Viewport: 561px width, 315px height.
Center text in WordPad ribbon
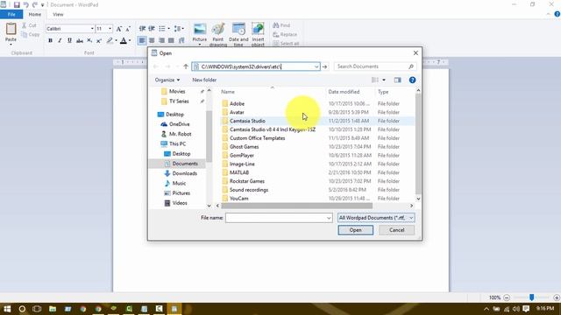point(152,41)
